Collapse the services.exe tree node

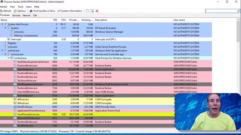pos(5,54)
